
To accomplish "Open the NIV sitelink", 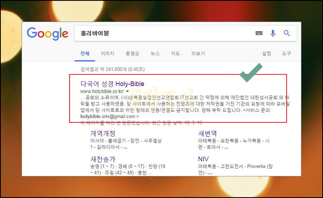I will pyautogui.click(x=203, y=159).
